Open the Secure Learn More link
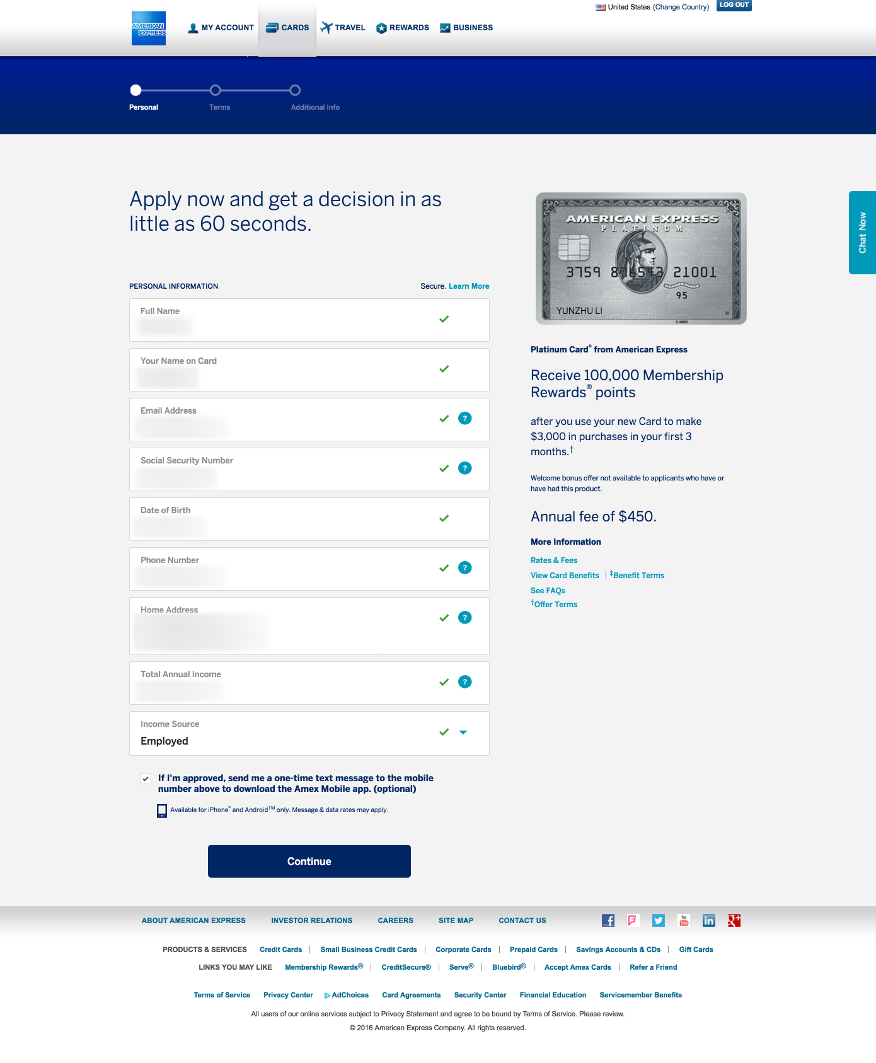876x1063 pixels. 469,286
